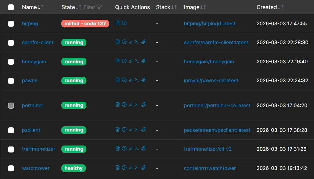Open bitping/bitpingd:latest image link
The height and width of the screenshot is (179, 314).
point(210,23)
